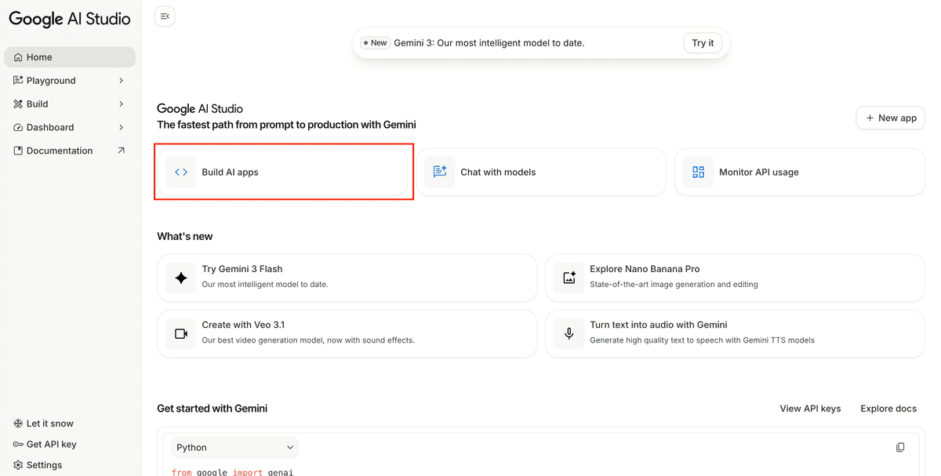
Task: Toggle the Let it snow effect
Action: (49, 423)
